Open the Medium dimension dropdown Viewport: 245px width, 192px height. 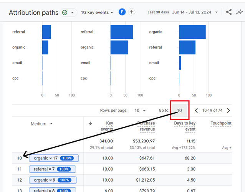[x=42, y=124]
